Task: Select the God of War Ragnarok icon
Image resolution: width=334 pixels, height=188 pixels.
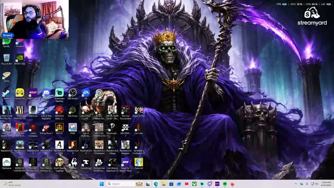Action: 46,113
